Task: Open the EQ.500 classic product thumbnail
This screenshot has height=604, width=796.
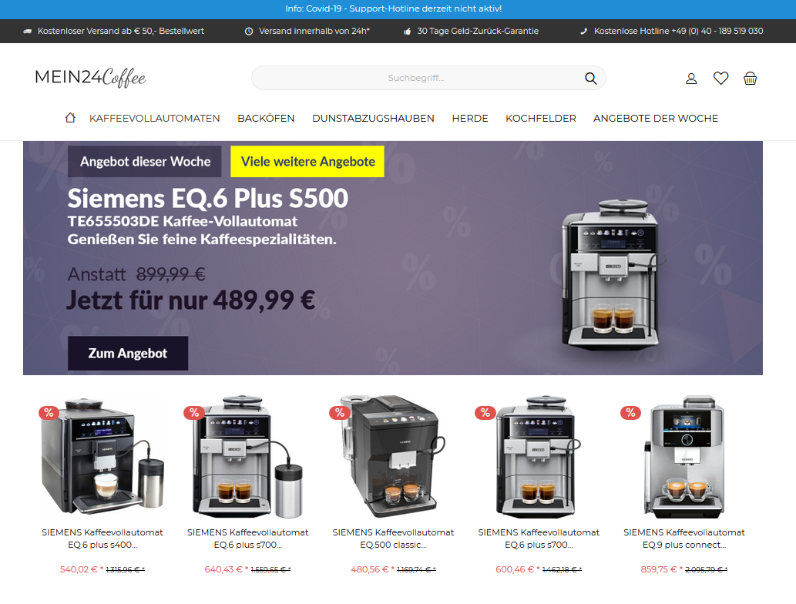Action: tap(393, 456)
